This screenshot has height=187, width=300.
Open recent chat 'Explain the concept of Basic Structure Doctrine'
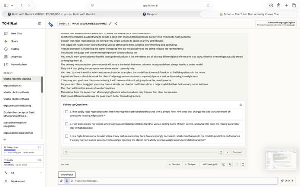[19, 114]
